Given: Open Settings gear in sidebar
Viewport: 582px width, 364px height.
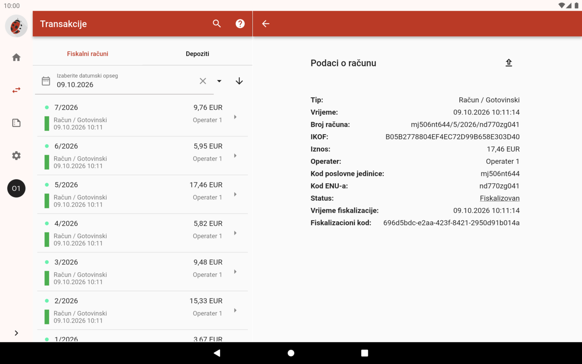Looking at the screenshot, I should 16,156.
